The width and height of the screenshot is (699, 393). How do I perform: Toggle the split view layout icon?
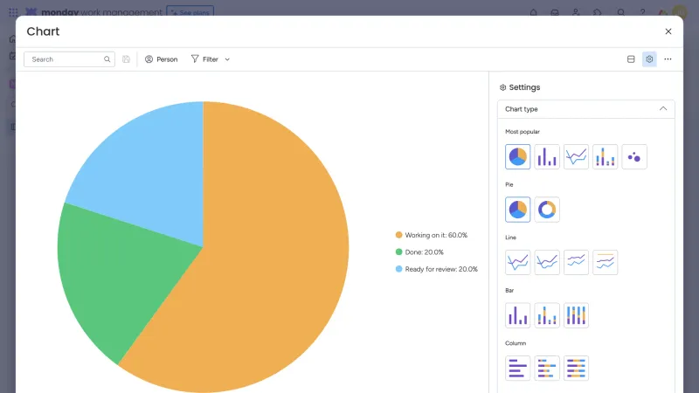pyautogui.click(x=631, y=59)
